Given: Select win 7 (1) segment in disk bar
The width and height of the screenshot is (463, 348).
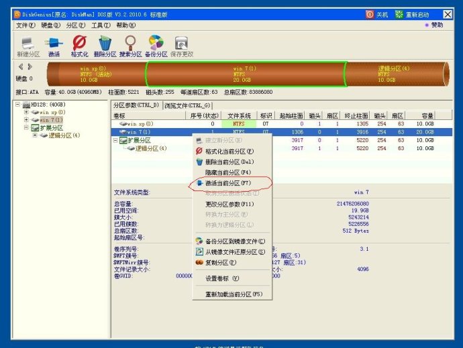Looking at the screenshot, I should tap(246, 74).
